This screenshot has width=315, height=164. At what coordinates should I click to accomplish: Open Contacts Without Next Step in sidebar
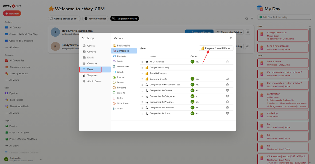[x=24, y=34]
